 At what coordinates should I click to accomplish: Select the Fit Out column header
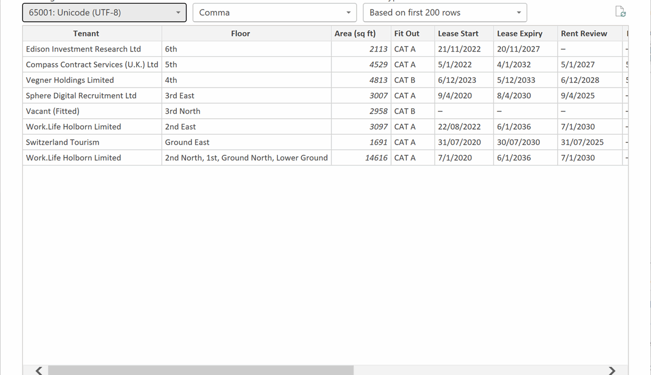click(x=413, y=33)
